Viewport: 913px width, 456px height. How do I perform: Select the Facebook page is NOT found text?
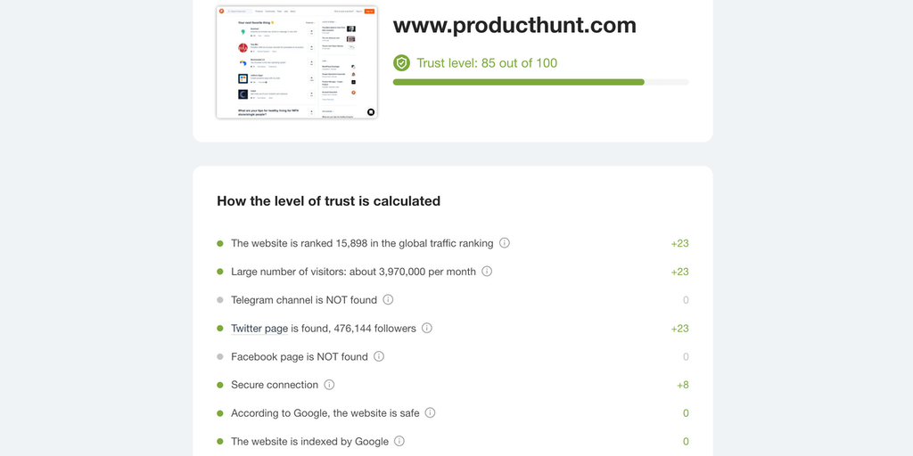pyautogui.click(x=300, y=356)
